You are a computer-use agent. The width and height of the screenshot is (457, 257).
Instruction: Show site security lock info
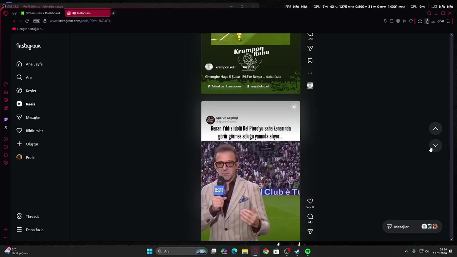45,21
